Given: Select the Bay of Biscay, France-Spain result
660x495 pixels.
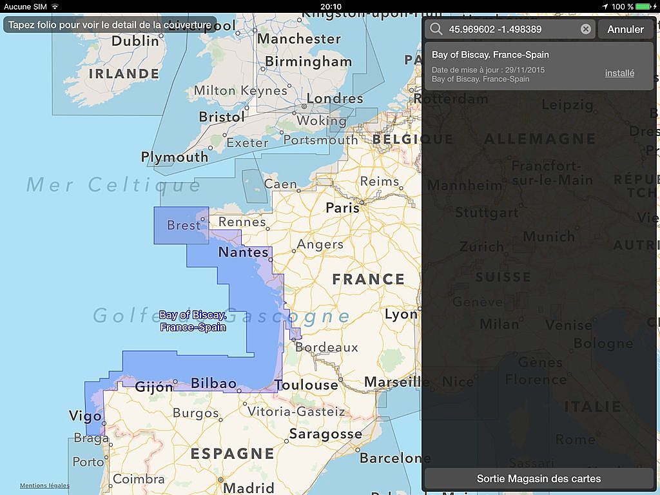Looking at the screenshot, I should coord(539,66).
